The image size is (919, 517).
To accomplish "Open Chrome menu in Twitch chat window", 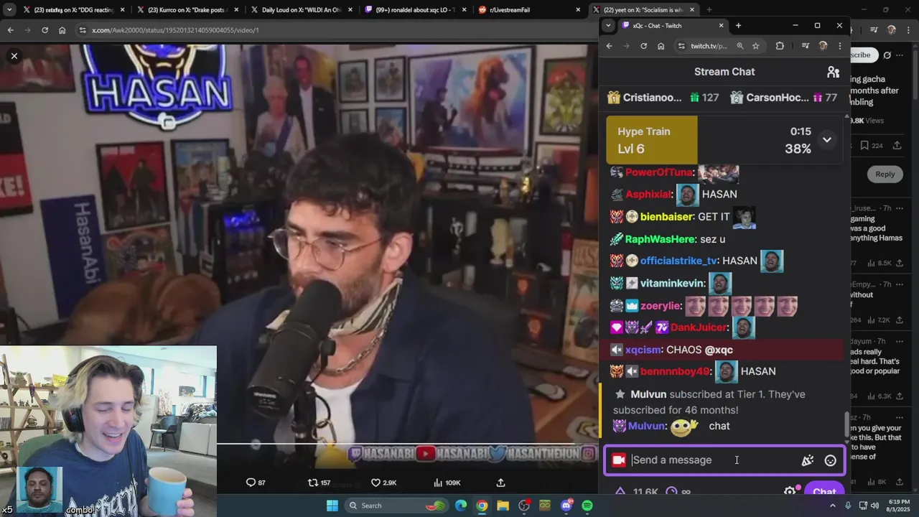I will (839, 46).
